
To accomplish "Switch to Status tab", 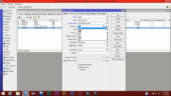I will [103, 14].
